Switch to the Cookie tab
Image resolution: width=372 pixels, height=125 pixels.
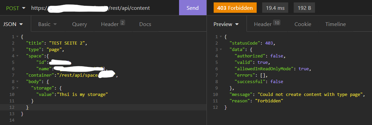303,24
